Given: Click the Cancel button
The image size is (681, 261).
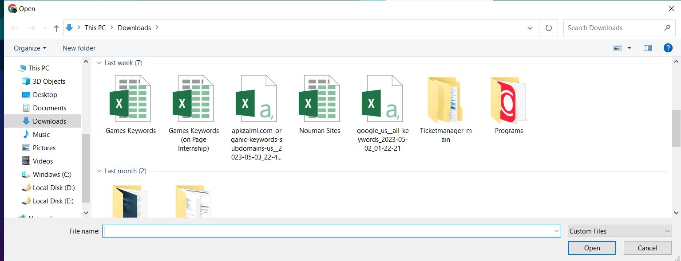Looking at the screenshot, I should 647,248.
